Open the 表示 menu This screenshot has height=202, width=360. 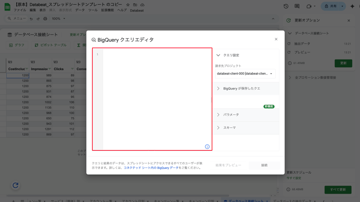point(42,10)
